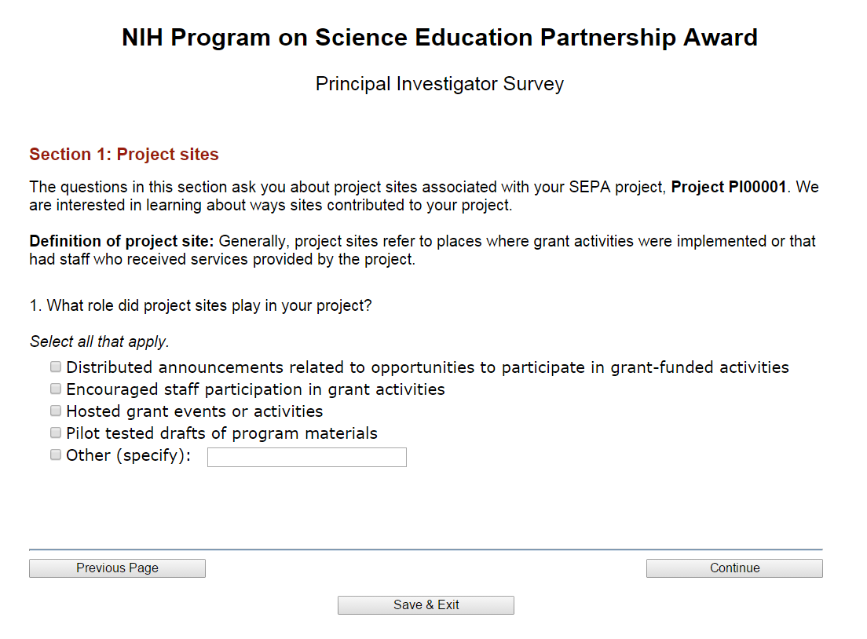Click the Save & Exit button
Screen dimensions: 867x639
426,605
